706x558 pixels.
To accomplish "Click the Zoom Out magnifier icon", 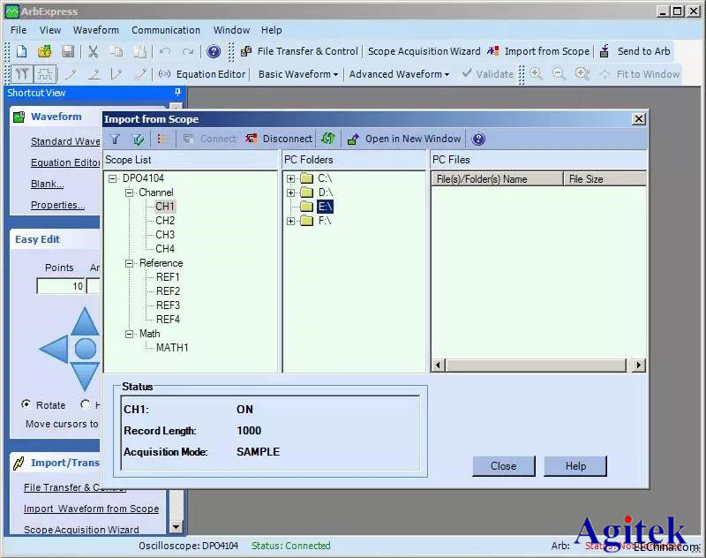I will pos(559,74).
